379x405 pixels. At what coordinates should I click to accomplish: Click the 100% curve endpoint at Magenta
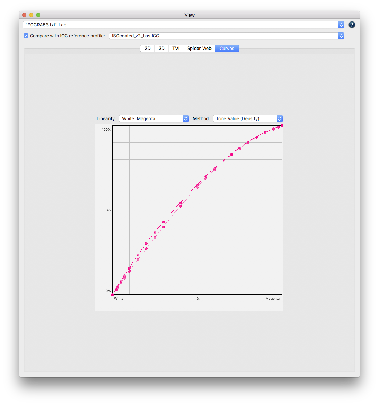(x=282, y=126)
